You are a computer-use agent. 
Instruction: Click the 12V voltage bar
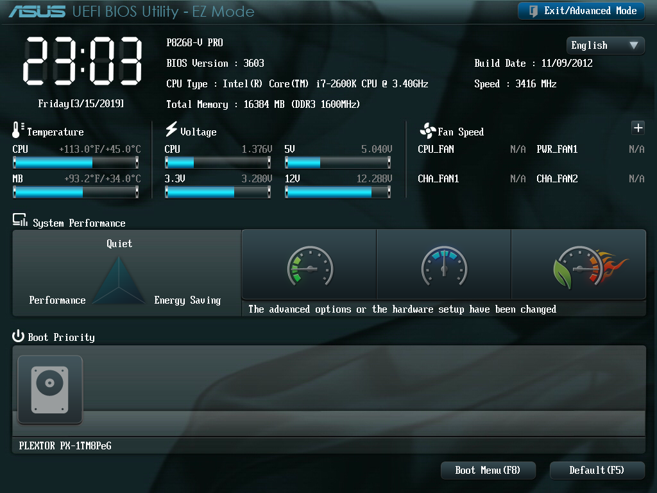pos(338,192)
